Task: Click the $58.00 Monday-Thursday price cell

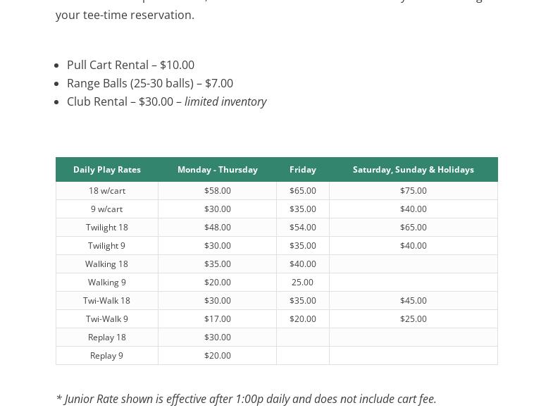Action: [217, 191]
